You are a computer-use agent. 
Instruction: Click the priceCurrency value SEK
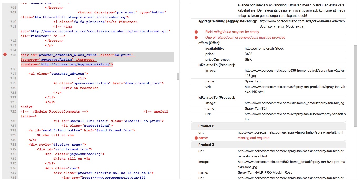coord(248,60)
